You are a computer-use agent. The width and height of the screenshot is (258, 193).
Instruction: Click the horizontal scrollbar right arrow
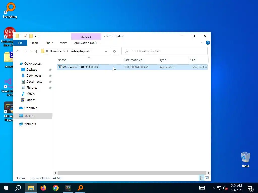coord(208,173)
